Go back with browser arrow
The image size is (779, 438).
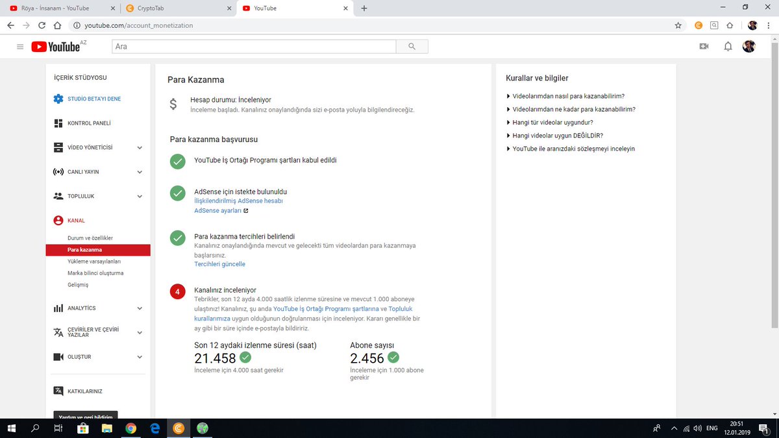tap(10, 26)
